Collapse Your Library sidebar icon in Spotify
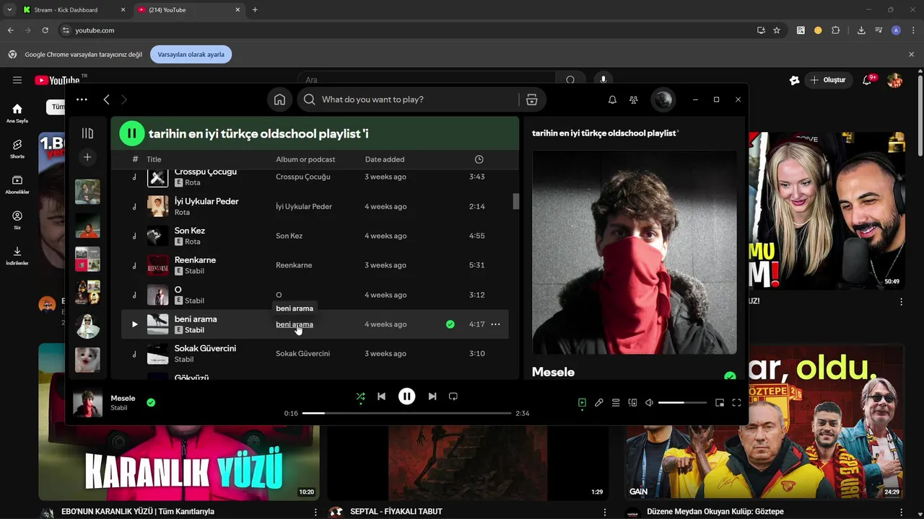 [x=87, y=133]
